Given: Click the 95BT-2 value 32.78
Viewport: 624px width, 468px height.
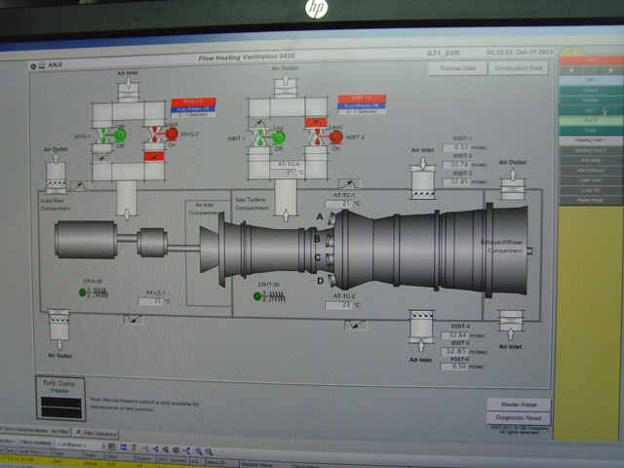Looking at the screenshot, I should (x=456, y=165).
